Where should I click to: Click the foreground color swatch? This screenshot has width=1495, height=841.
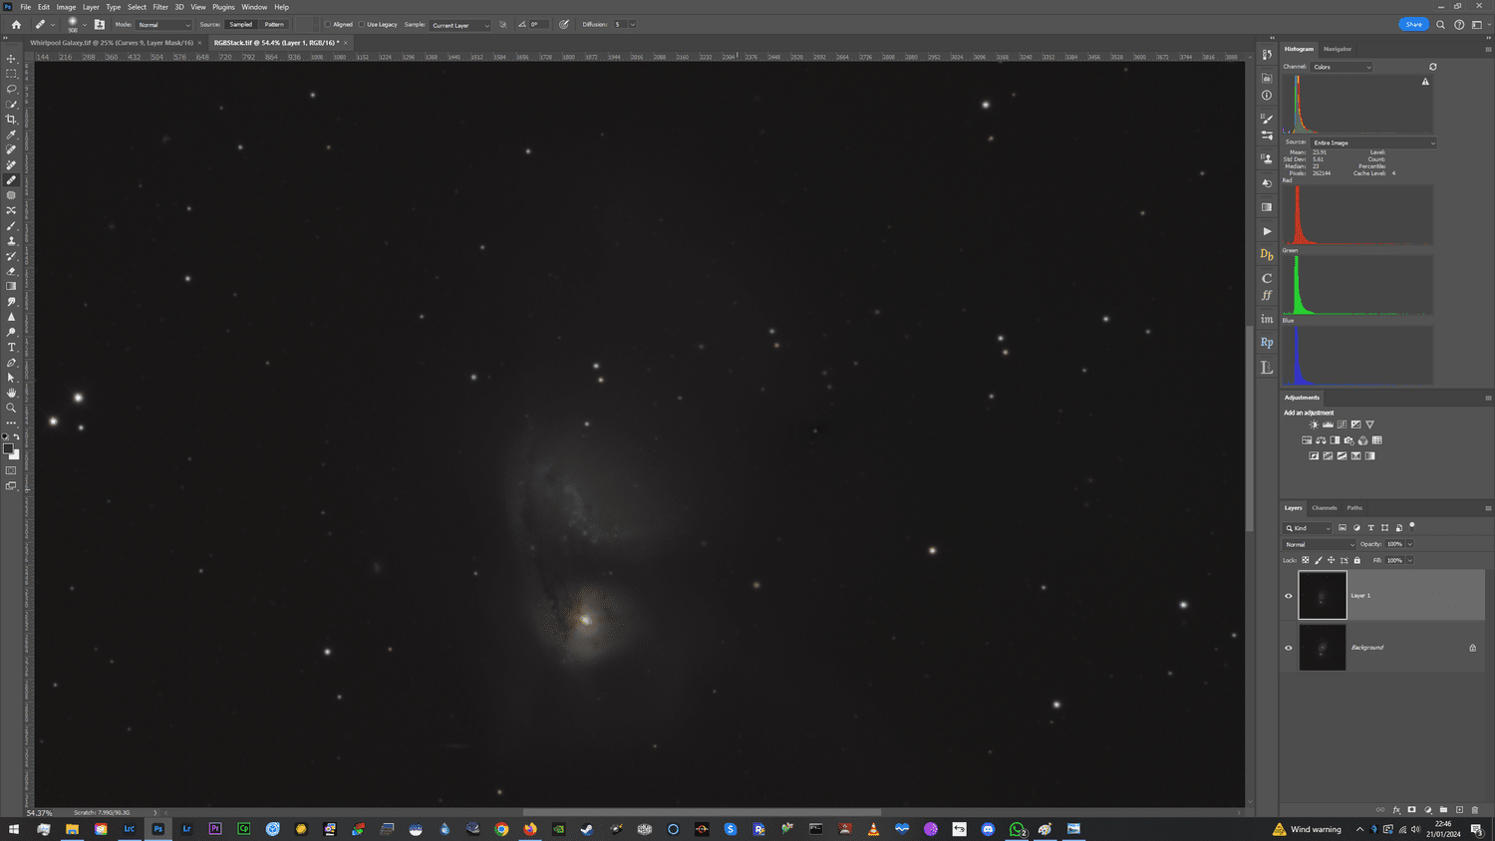[9, 449]
